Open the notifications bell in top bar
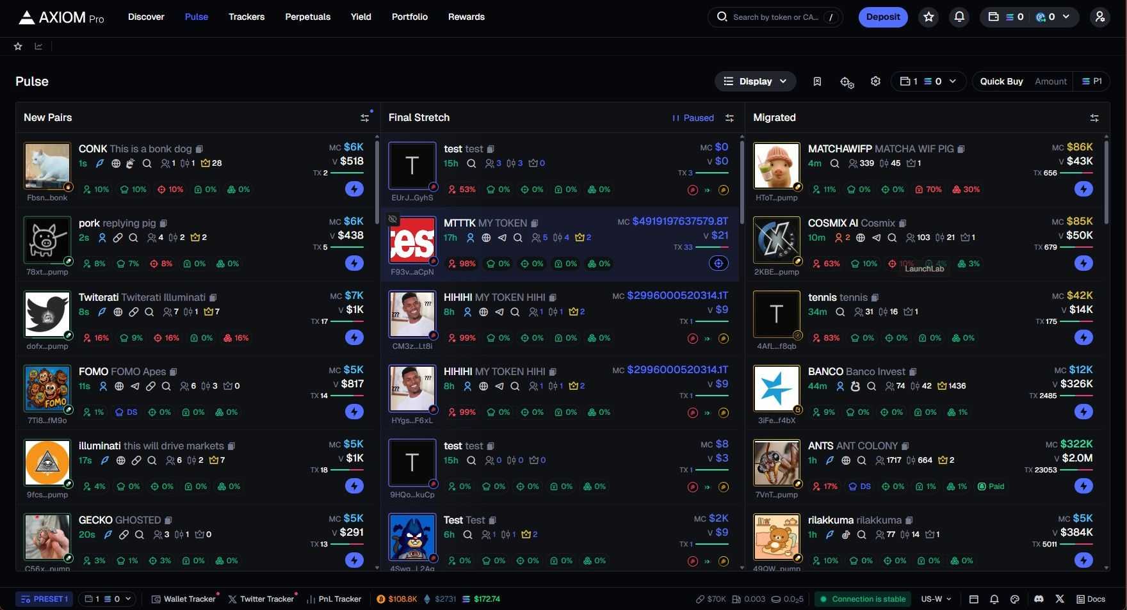The image size is (1127, 610). point(959,17)
